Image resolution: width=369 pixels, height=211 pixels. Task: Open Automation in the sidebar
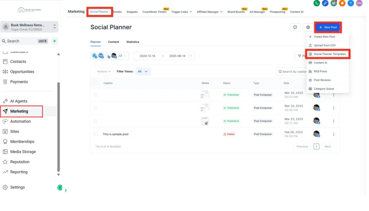point(20,121)
